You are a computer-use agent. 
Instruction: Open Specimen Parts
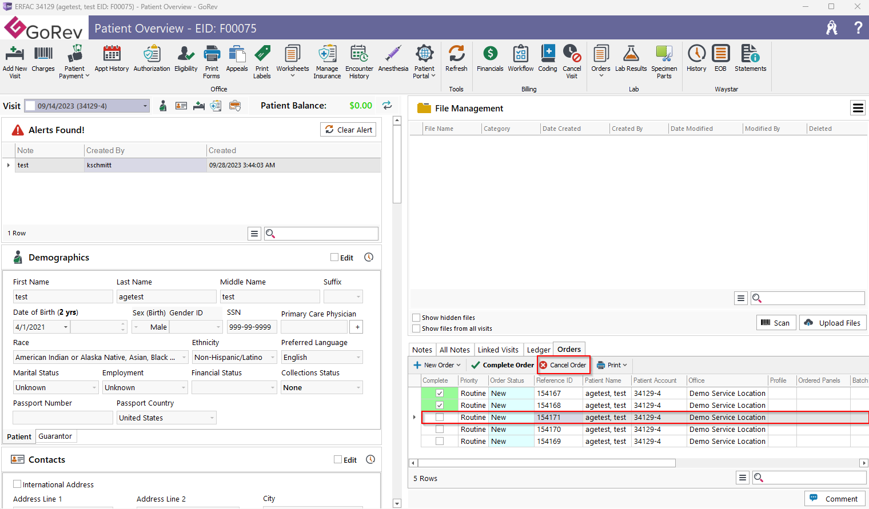664,62
